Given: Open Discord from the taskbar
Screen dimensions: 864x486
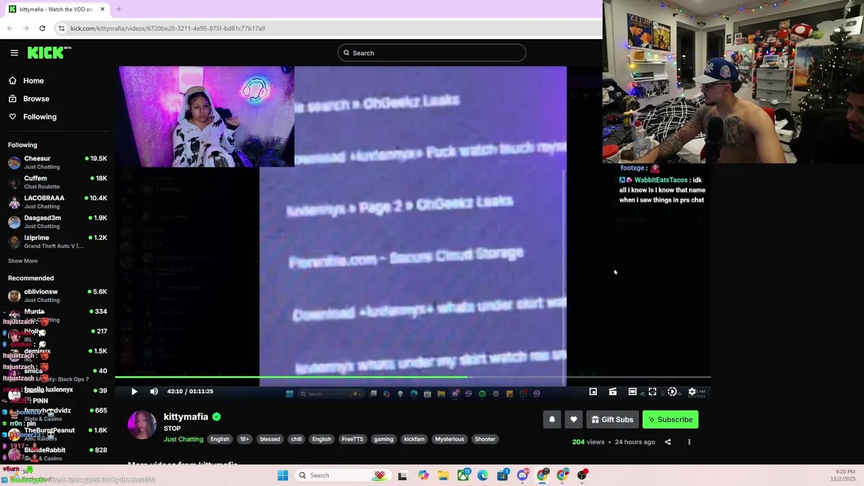Looking at the screenshot, I should [x=522, y=475].
